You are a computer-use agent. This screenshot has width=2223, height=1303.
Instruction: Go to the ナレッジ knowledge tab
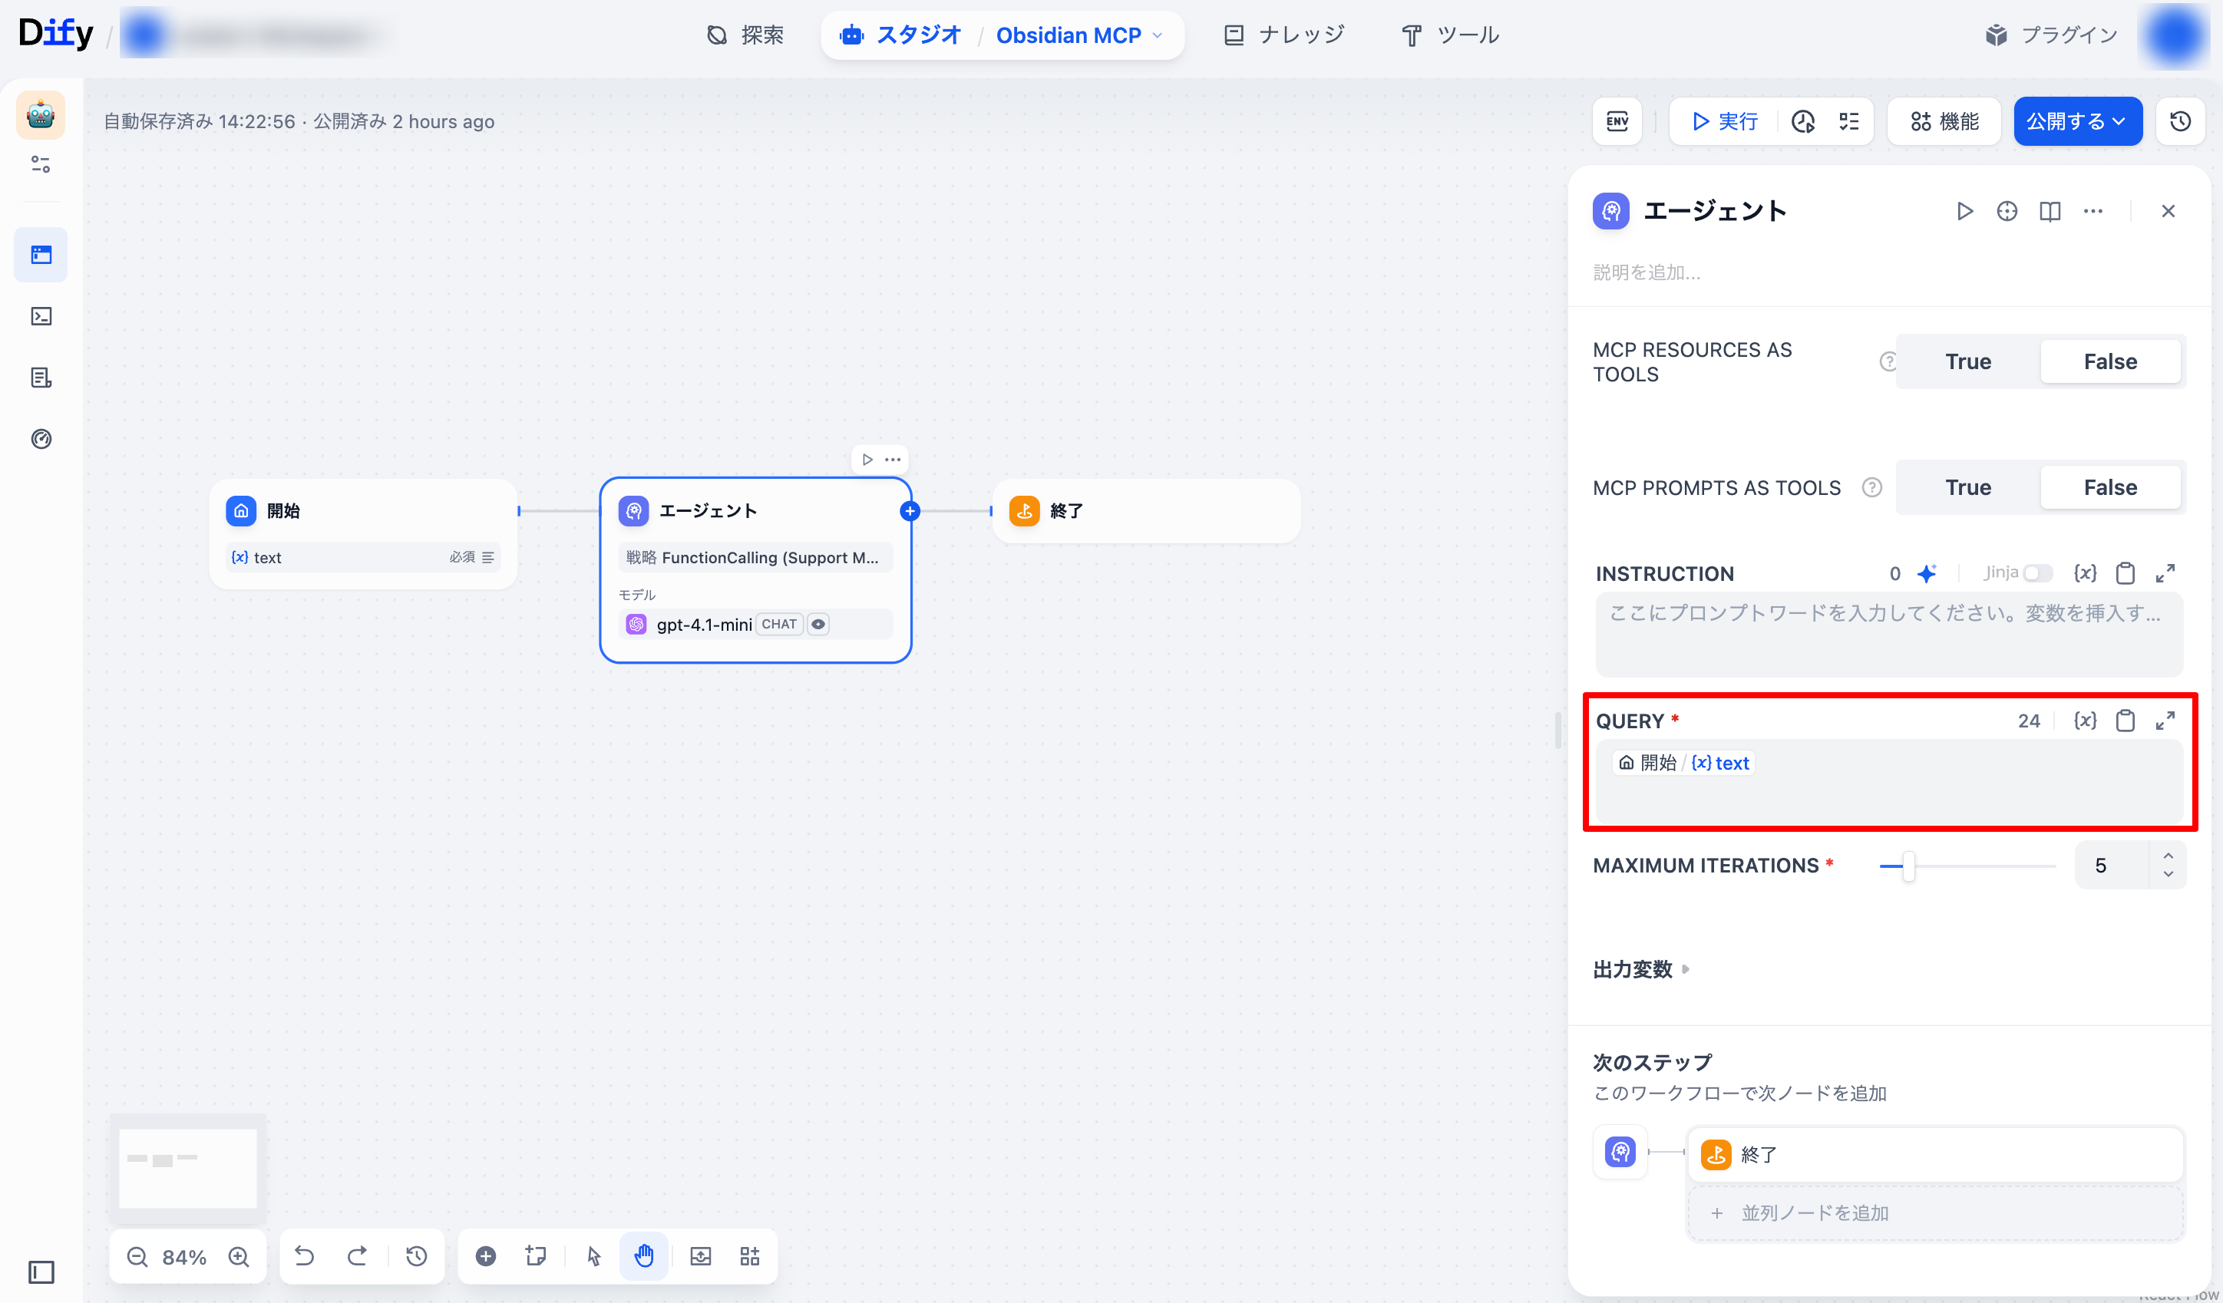(x=1284, y=35)
